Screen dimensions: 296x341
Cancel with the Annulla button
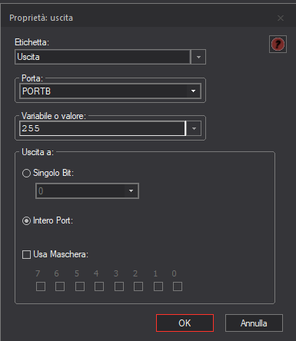tap(254, 323)
